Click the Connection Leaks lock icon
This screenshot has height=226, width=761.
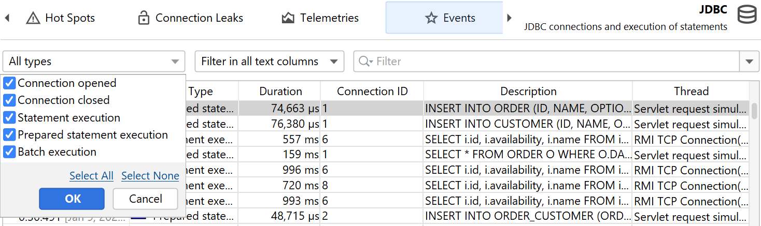point(144,18)
